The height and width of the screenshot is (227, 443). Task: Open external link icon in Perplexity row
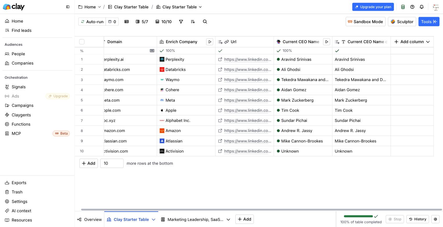tap(220, 59)
